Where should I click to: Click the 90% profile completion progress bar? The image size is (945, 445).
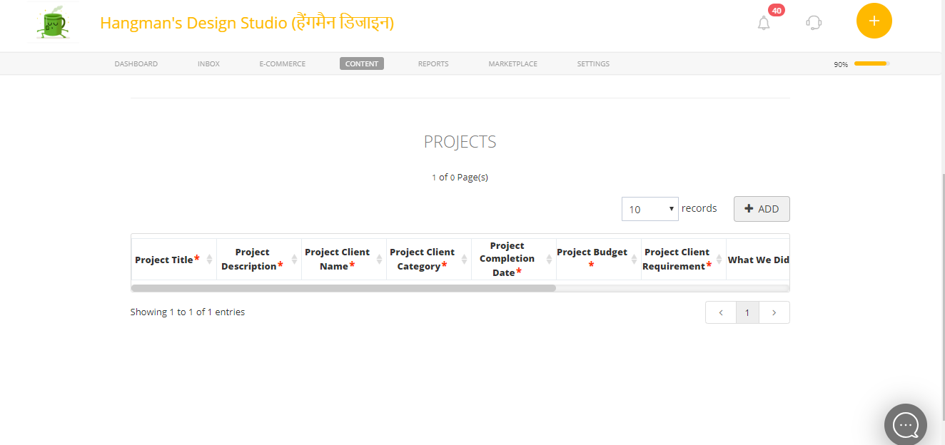[869, 63]
